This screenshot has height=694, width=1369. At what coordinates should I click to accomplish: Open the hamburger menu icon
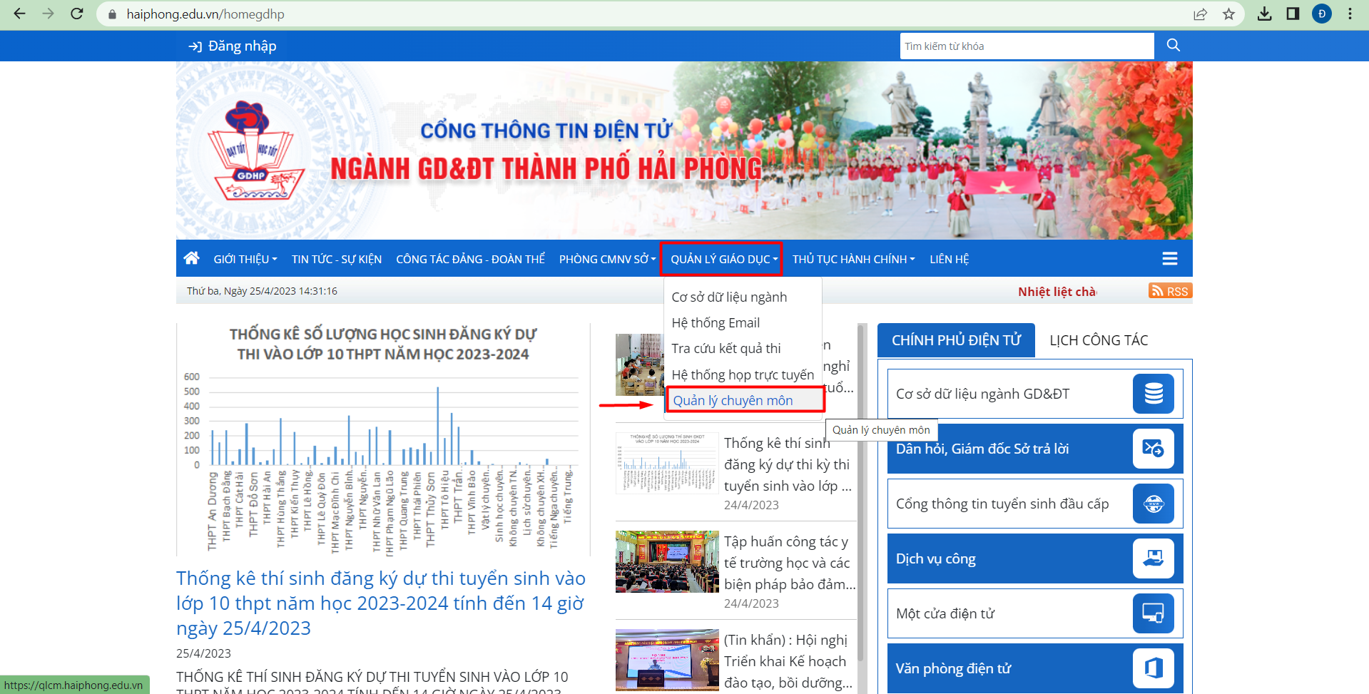tap(1169, 259)
